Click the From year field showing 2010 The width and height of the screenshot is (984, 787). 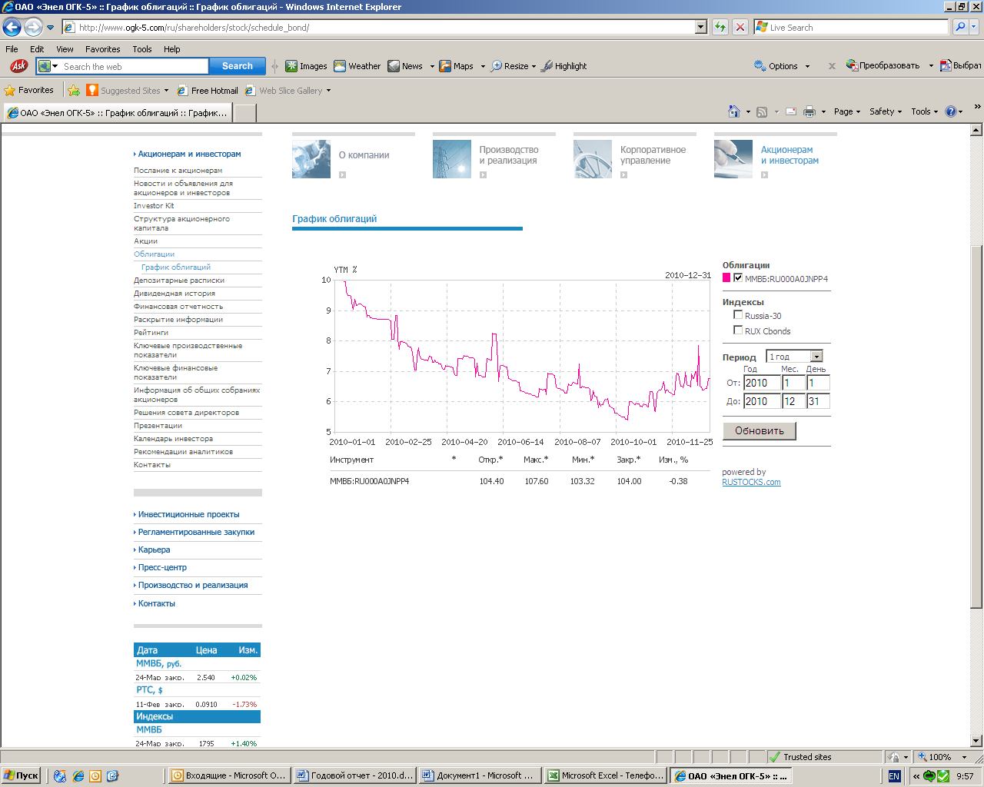click(762, 382)
